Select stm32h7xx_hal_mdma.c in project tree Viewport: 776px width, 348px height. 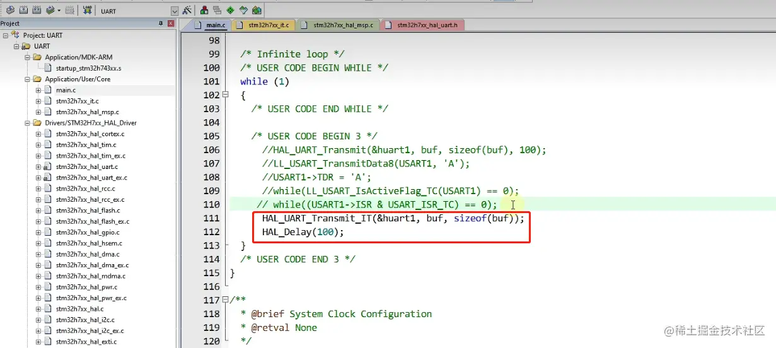pos(90,276)
